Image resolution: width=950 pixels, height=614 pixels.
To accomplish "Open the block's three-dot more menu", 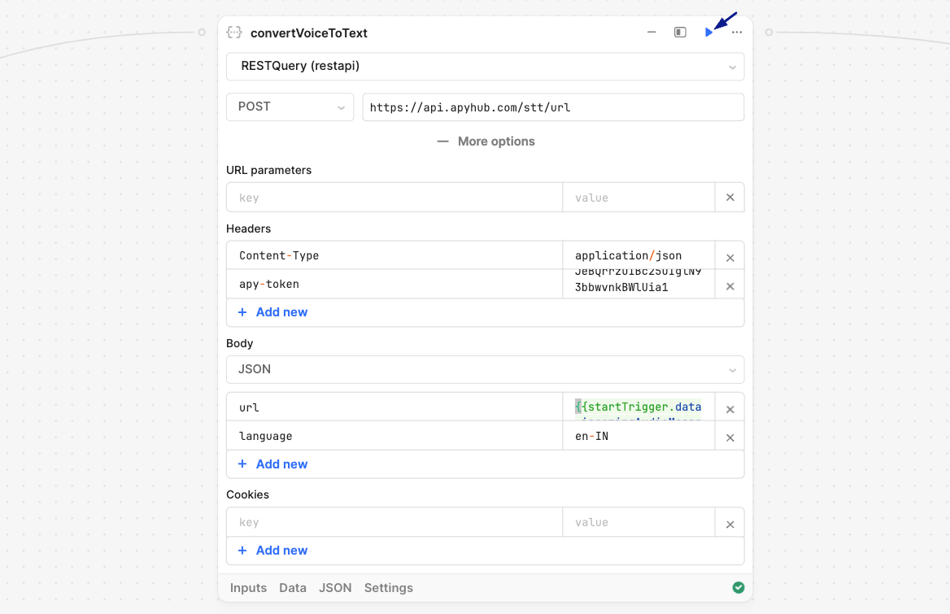I will (737, 33).
